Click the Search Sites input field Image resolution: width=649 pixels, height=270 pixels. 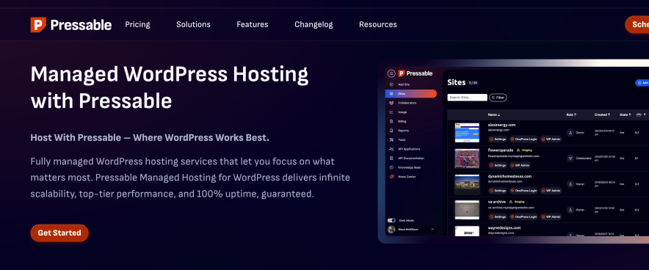coord(468,98)
